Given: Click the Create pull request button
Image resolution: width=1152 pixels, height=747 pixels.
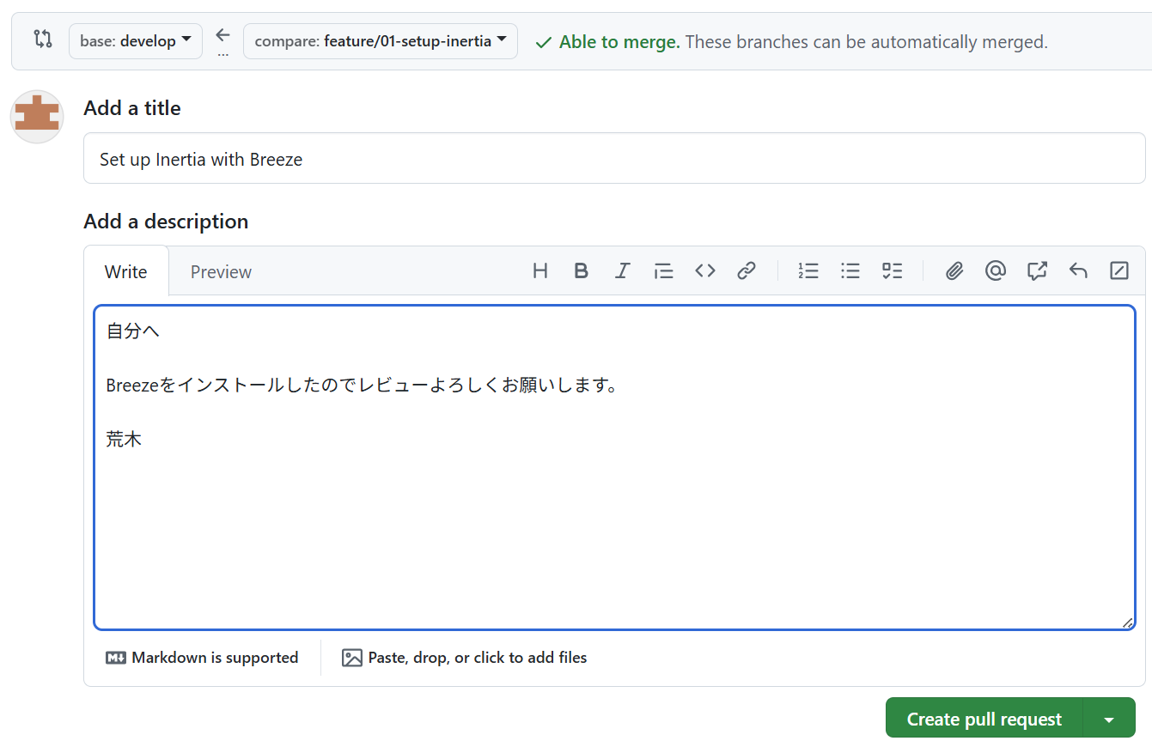Looking at the screenshot, I should (x=984, y=720).
